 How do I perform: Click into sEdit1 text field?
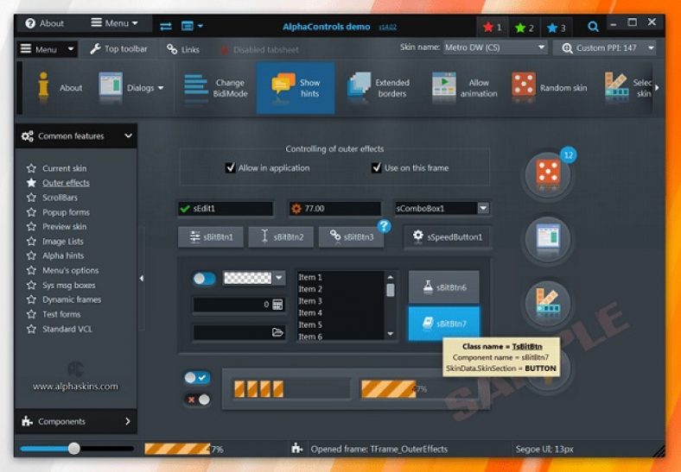[226, 209]
